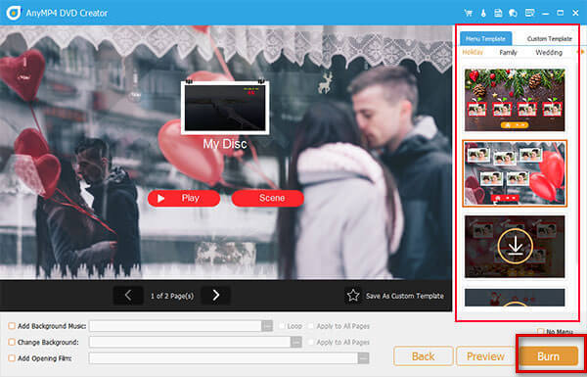587x377 pixels.
Task: Click the red Play menu button
Action: pos(184,198)
